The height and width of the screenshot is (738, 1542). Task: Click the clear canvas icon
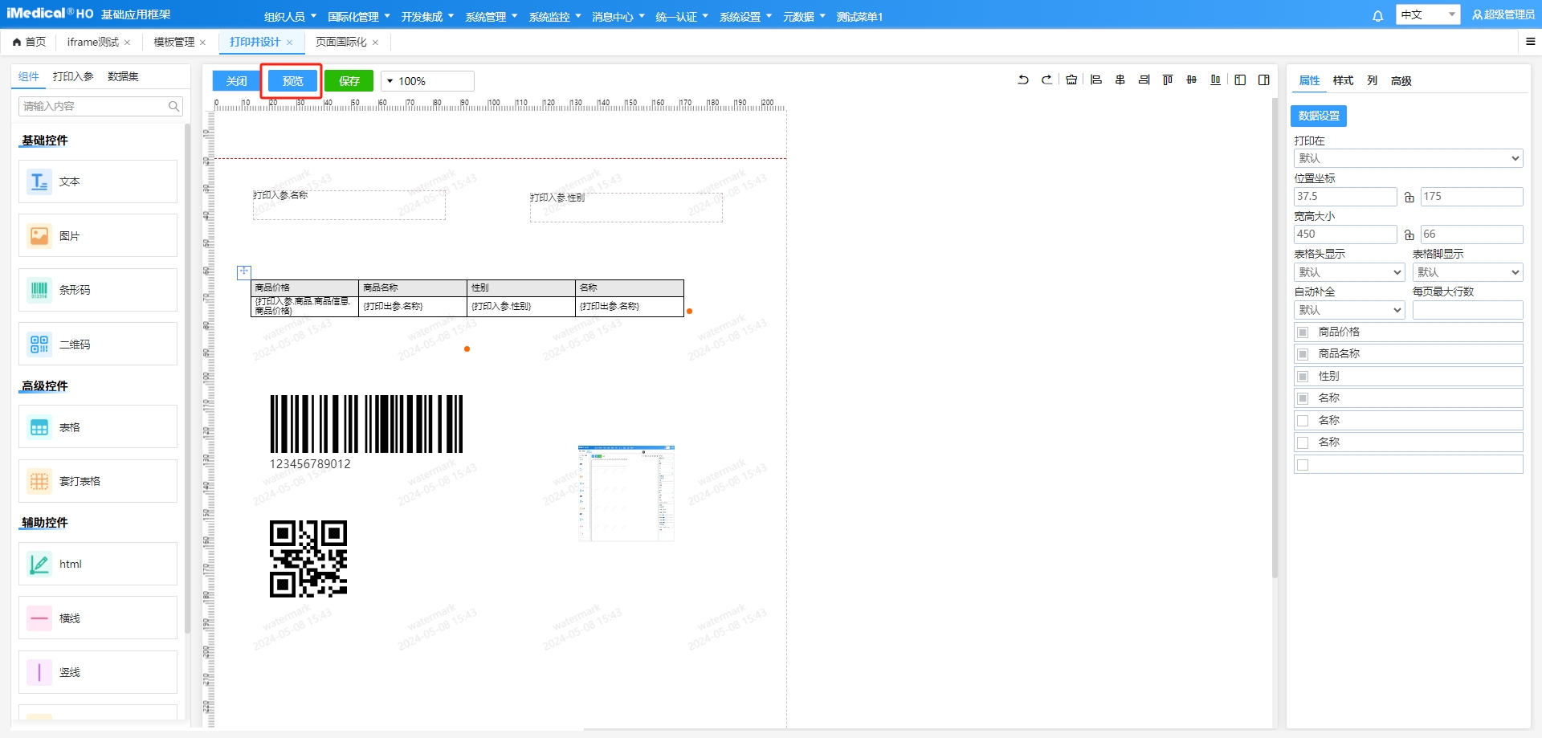(x=1071, y=80)
